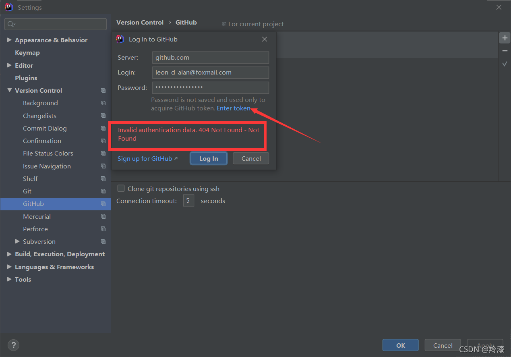Click the Version Control breadcrumb

[140, 23]
